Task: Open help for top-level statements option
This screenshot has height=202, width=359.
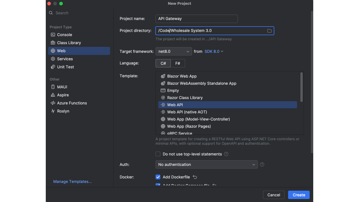Action: click(x=226, y=154)
